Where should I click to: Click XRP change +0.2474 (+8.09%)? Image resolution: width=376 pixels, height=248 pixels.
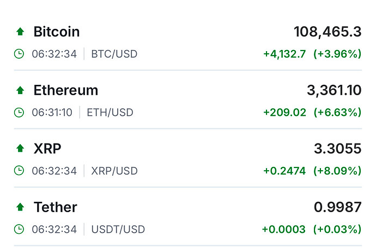tap(312, 171)
